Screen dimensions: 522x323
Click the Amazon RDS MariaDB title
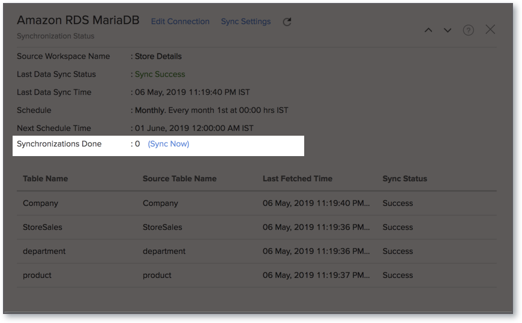click(78, 20)
